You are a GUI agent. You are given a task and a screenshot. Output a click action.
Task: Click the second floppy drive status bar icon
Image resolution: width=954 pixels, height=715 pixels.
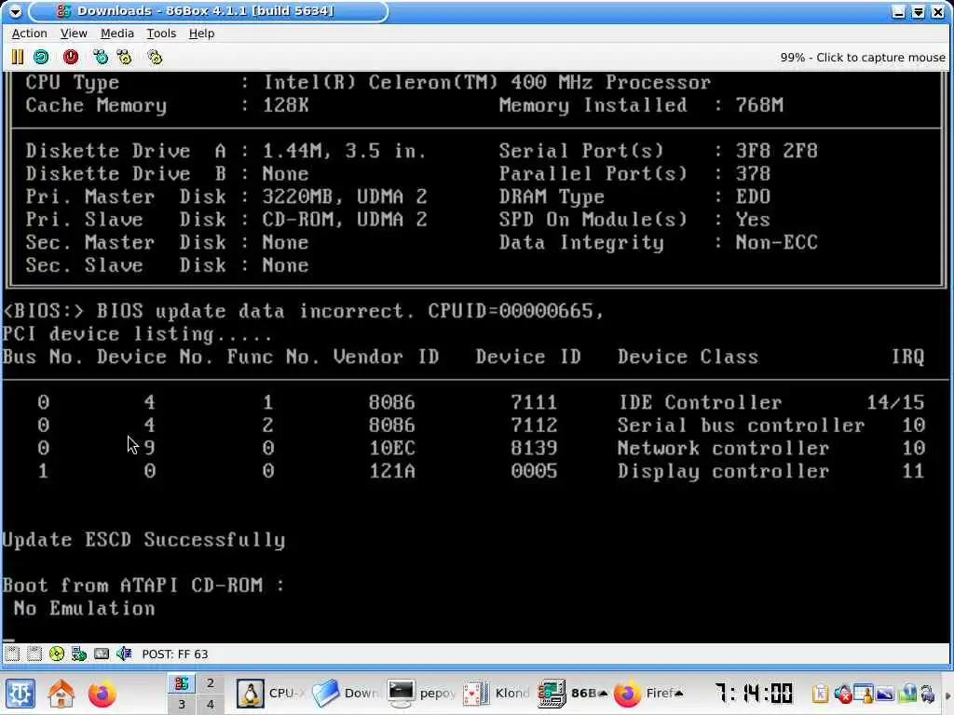coord(34,654)
